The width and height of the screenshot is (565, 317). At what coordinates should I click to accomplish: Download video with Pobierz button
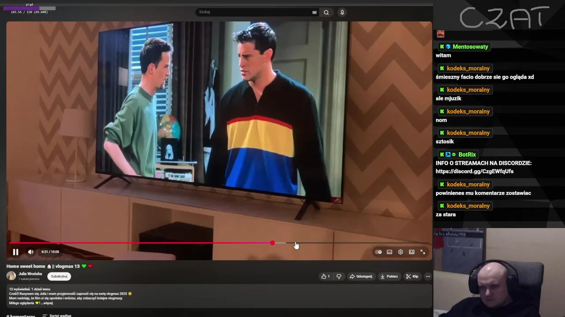pos(389,276)
